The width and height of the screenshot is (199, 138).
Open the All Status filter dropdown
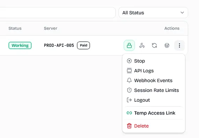153,13
